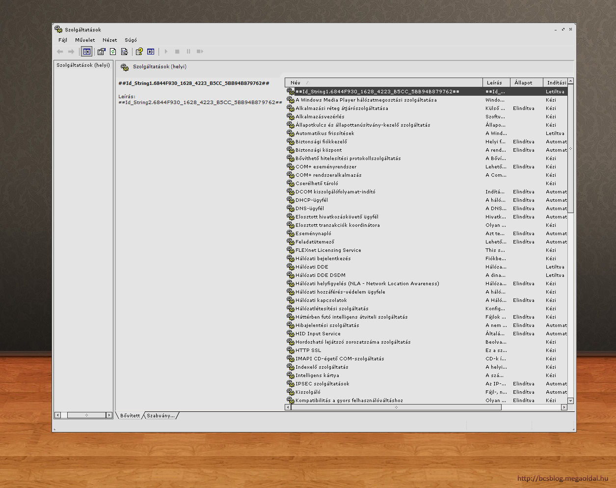Switch to the Szabvány tab
The height and width of the screenshot is (488, 616).
tap(161, 416)
